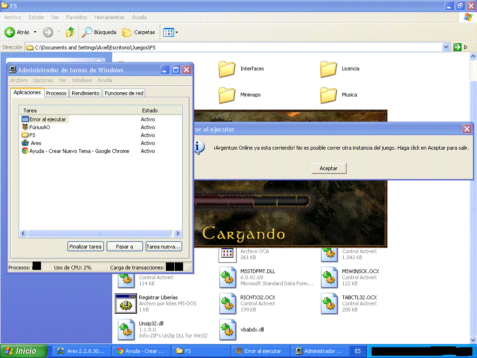Click the Inicio start button
Image resolution: width=477 pixels, height=358 pixels.
(23, 351)
